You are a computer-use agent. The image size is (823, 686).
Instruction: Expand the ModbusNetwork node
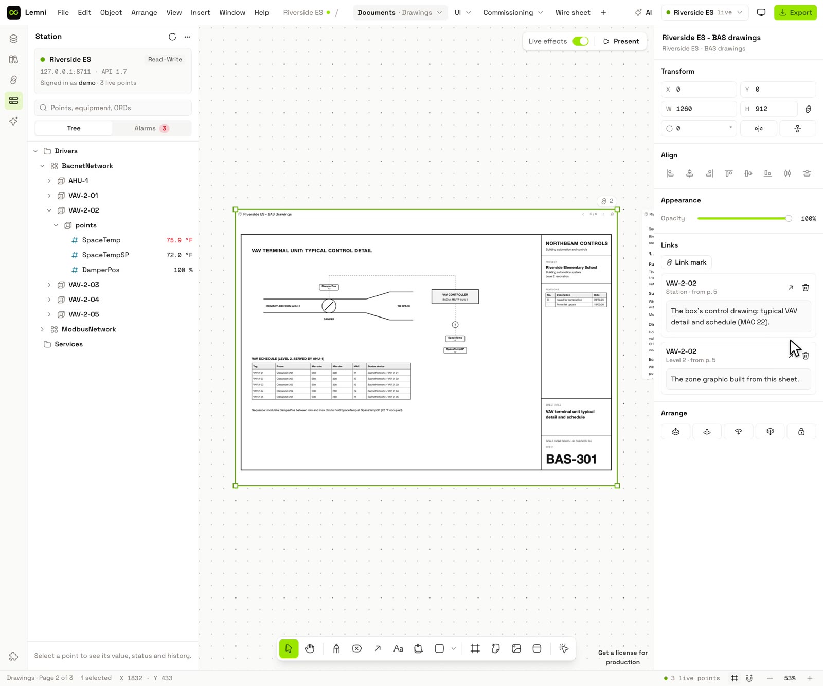pos(42,330)
